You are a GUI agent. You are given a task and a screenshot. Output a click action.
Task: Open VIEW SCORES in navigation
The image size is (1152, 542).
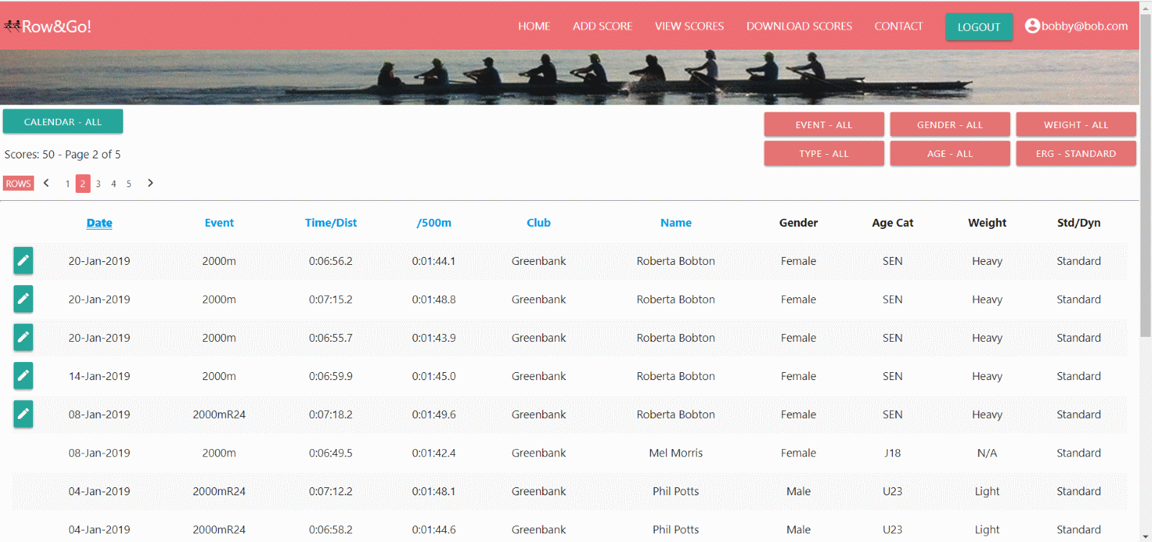689,26
